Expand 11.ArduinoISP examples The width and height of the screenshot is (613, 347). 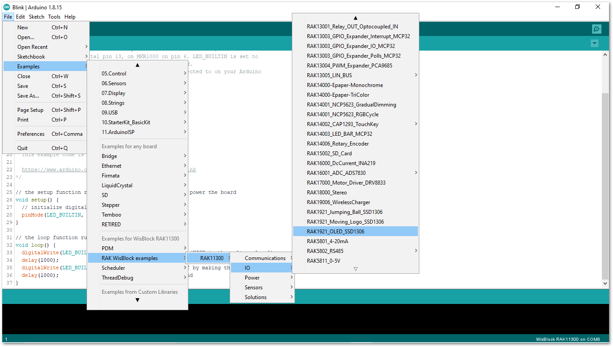point(138,132)
